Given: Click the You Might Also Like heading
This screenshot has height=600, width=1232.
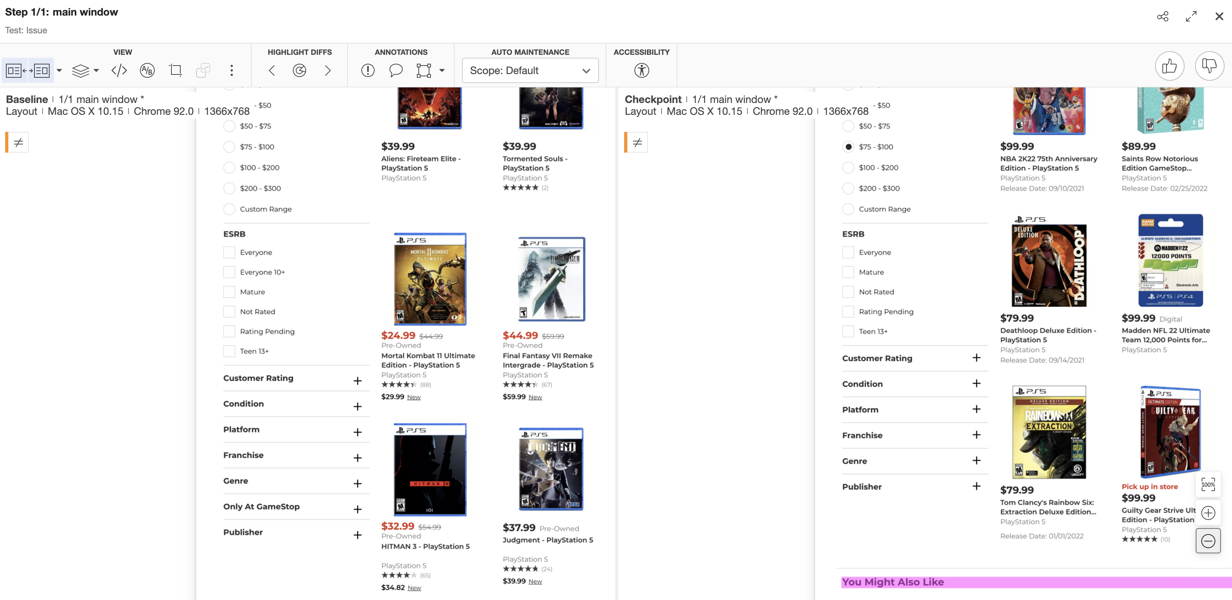Looking at the screenshot, I should click(x=893, y=582).
